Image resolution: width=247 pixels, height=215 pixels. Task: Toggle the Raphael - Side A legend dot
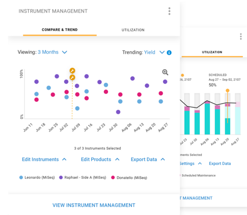pyautogui.click(x=61, y=178)
